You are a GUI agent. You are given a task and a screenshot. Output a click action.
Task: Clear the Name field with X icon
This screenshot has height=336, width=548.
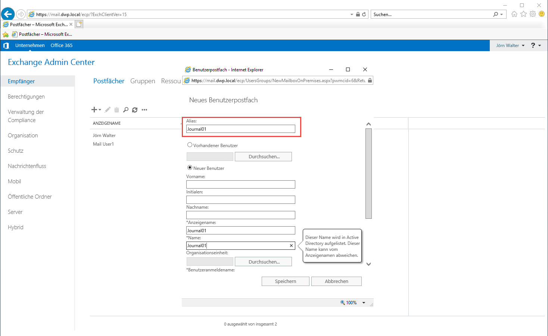291,246
